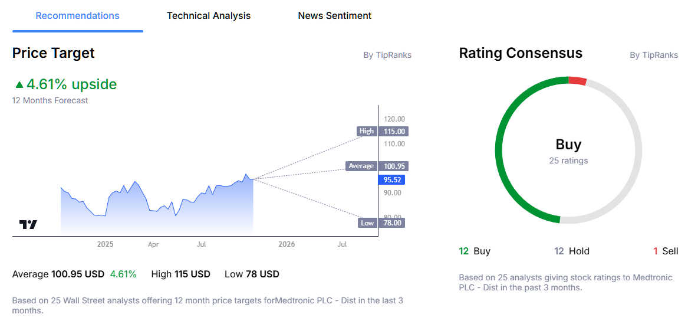Click the 2025 label on time axis
This screenshot has width=698, height=324.
(x=105, y=244)
